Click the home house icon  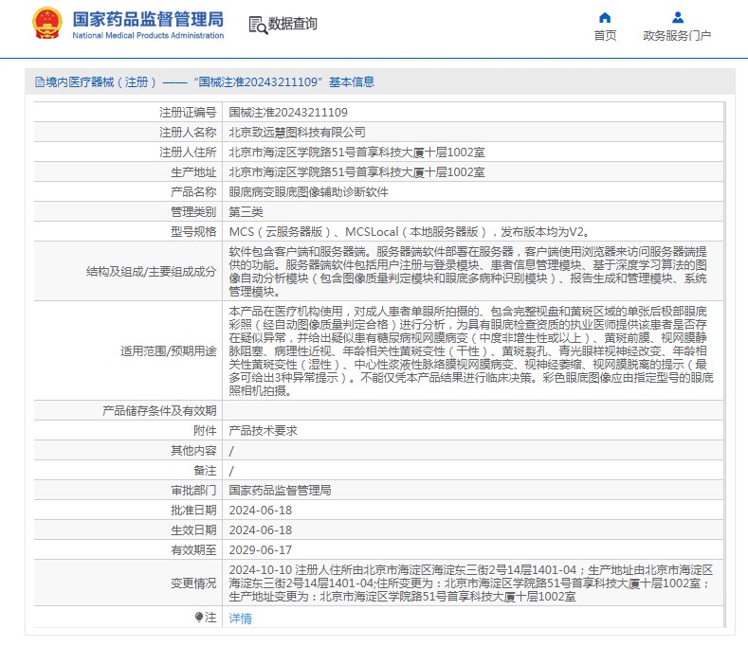(605, 18)
